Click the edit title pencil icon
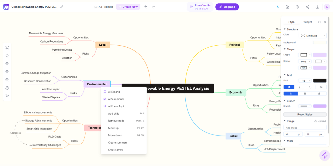 point(61,7)
